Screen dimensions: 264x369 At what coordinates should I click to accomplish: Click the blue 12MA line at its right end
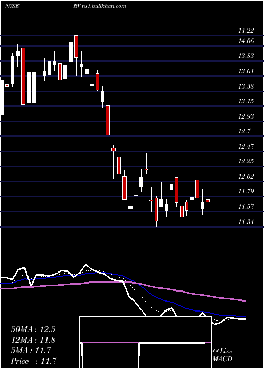tap(244, 317)
